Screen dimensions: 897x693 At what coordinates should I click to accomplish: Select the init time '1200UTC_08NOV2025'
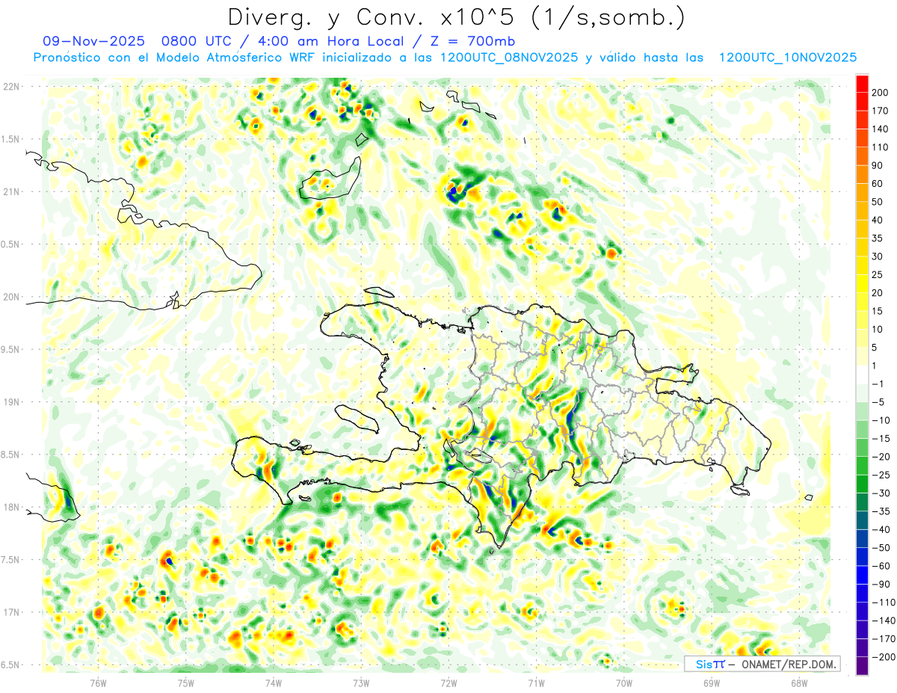pos(509,58)
